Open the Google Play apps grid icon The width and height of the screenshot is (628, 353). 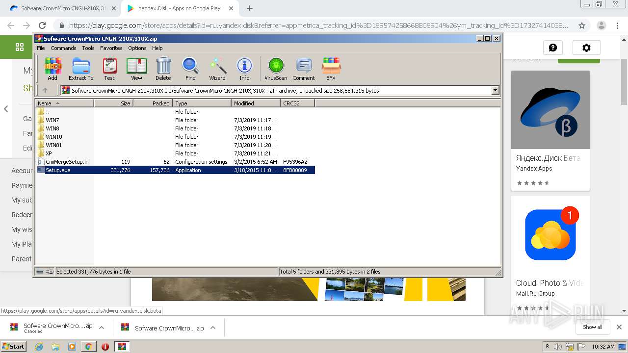[20, 47]
